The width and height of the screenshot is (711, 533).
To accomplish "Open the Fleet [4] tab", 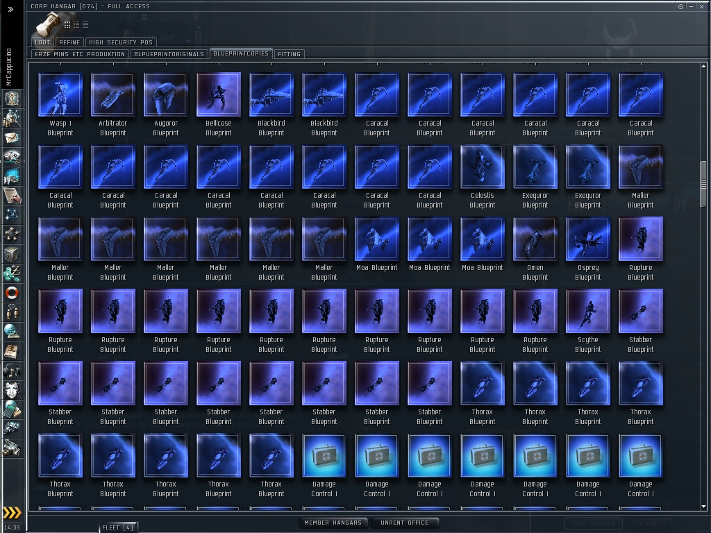I will tap(118, 527).
